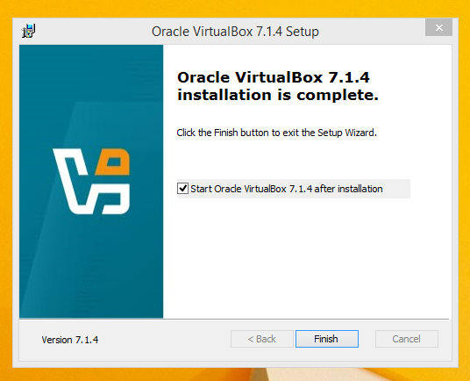Click the 'Click the Finish button' instruction text
Screen dimensions: 470x381
tap(276, 133)
